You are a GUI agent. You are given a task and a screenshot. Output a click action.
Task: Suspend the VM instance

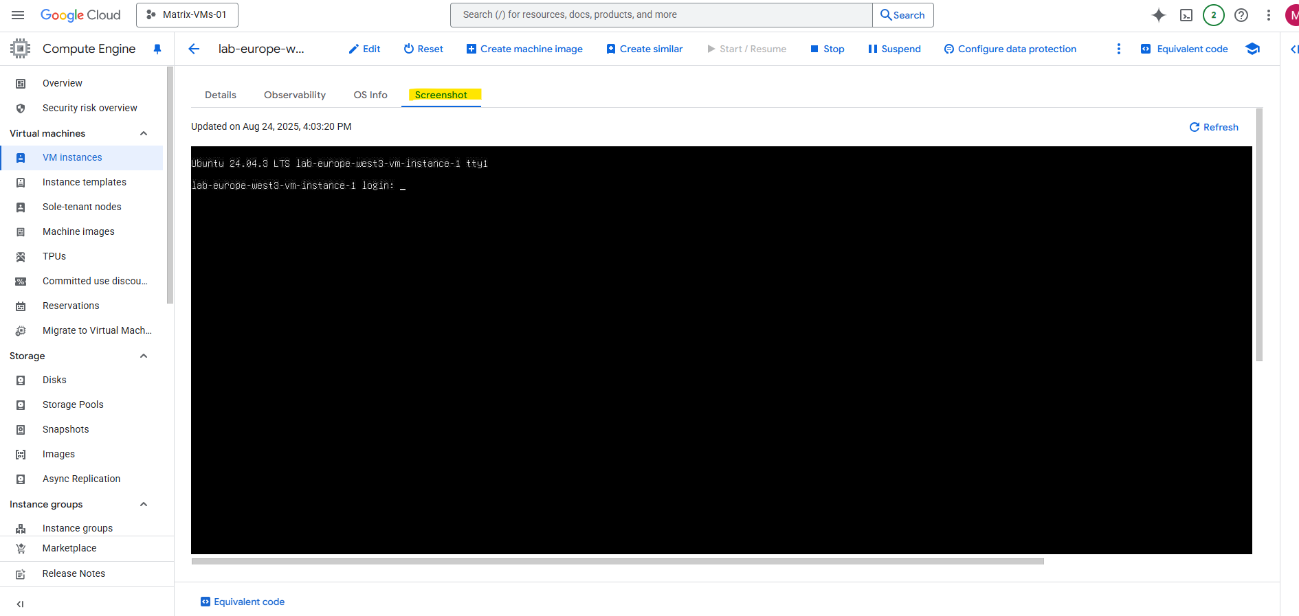894,49
